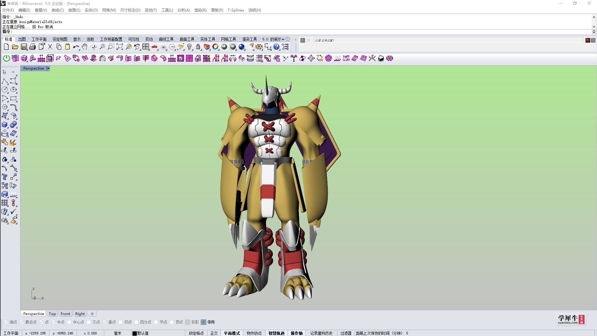597x336 pixels.
Task: Click the 过滤器 filter status button
Action: pyautogui.click(x=345, y=333)
